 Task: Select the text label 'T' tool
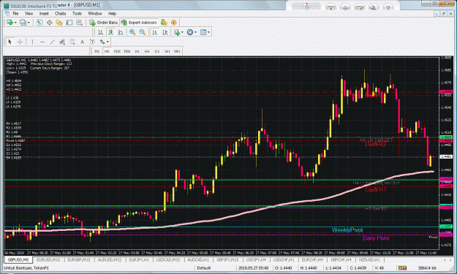point(92,42)
